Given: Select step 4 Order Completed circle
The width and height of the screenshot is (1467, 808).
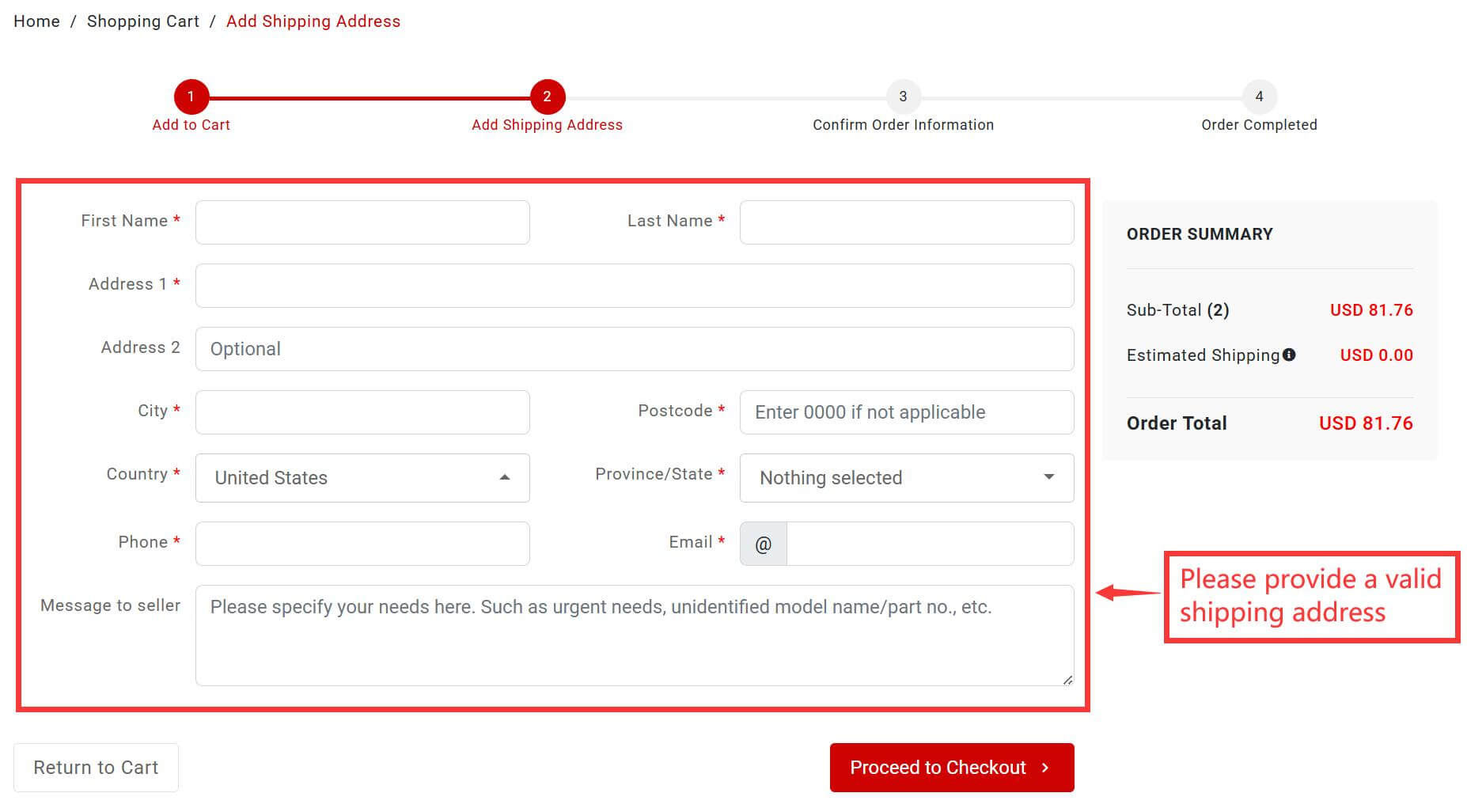Looking at the screenshot, I should (1259, 97).
